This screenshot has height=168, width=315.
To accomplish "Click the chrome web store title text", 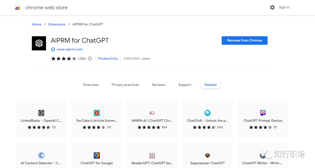I will 46,8.
